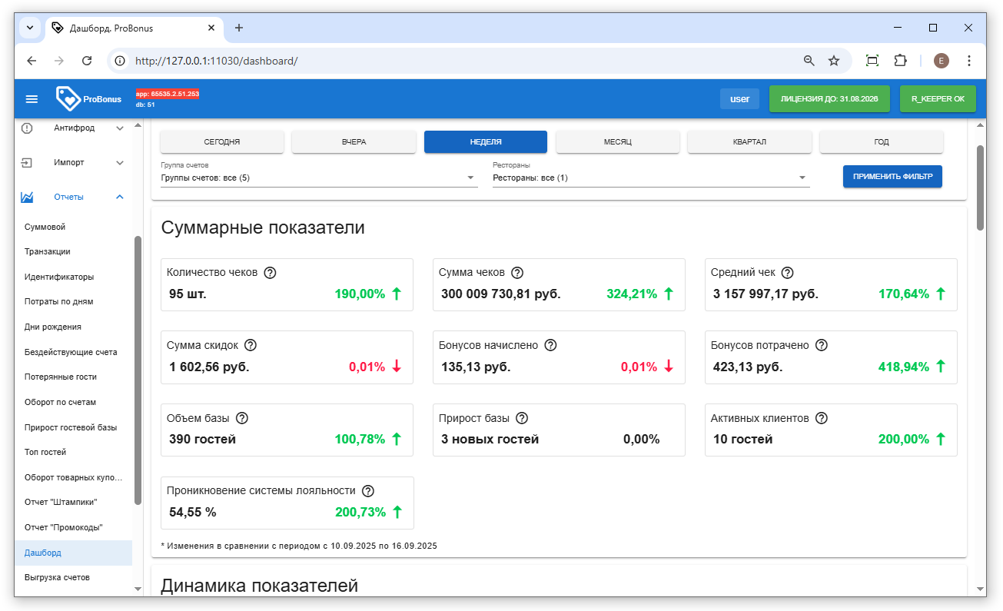Screen dimensions: 1003x611
Task: Click the ProBonus logo icon
Action: [68, 98]
